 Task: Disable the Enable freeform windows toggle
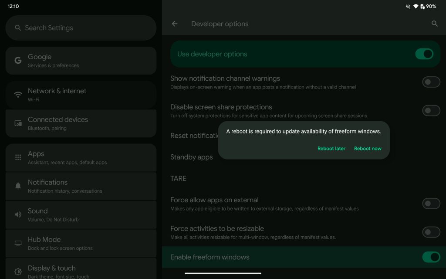[x=431, y=257]
